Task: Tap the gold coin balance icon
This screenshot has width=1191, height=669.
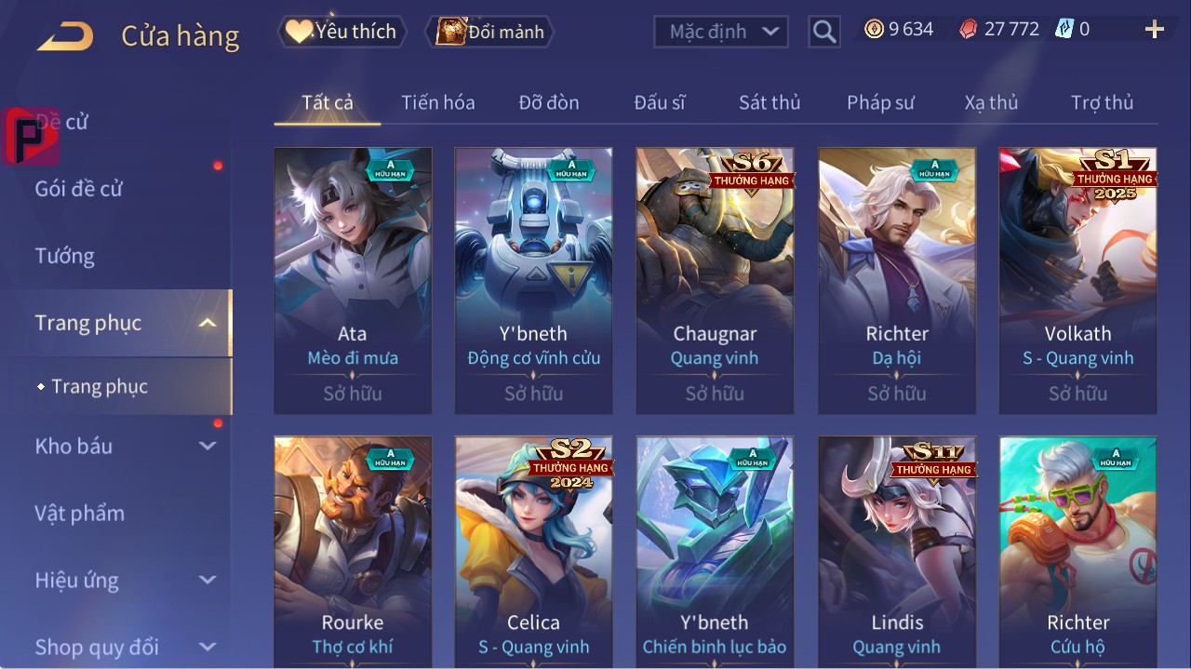Action: point(874,29)
